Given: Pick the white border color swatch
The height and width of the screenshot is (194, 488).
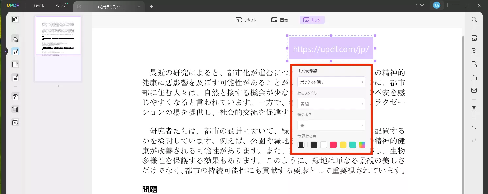Looking at the screenshot, I should (324, 145).
